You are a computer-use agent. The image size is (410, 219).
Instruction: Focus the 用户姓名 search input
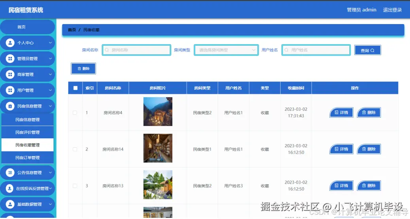[316, 50]
